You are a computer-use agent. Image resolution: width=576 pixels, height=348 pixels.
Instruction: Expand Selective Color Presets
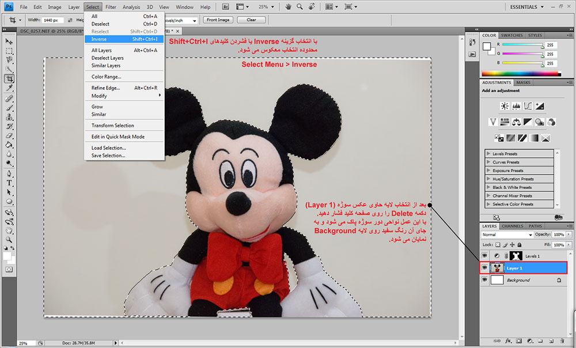[x=488, y=204]
